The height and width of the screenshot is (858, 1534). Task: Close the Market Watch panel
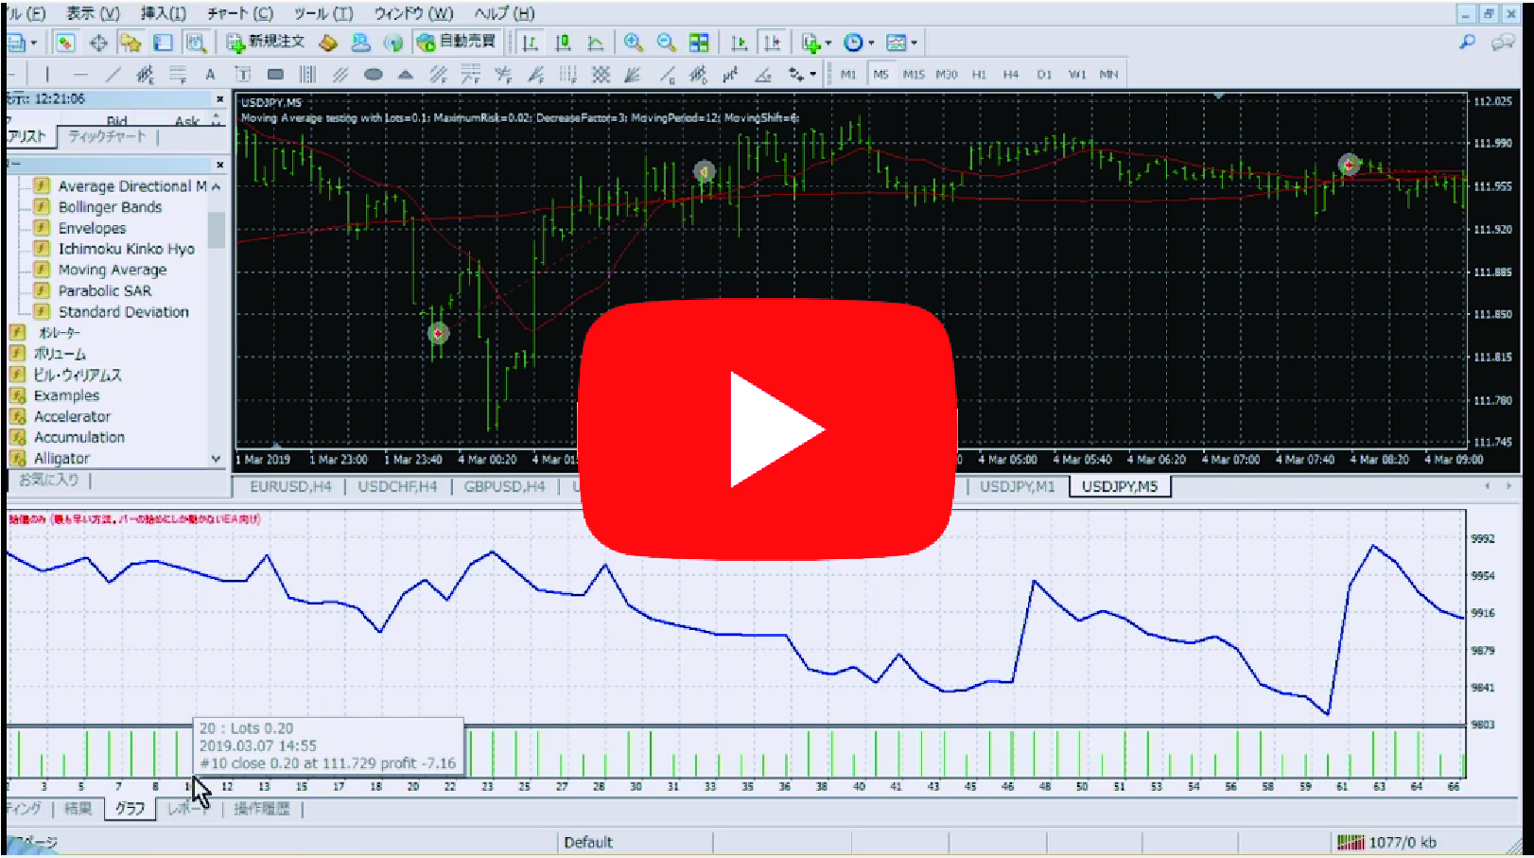220,99
